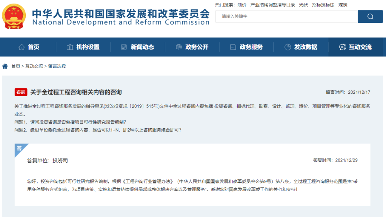Click the magnifying glass search icon
Screen dimensions: 386x217
(370, 16)
